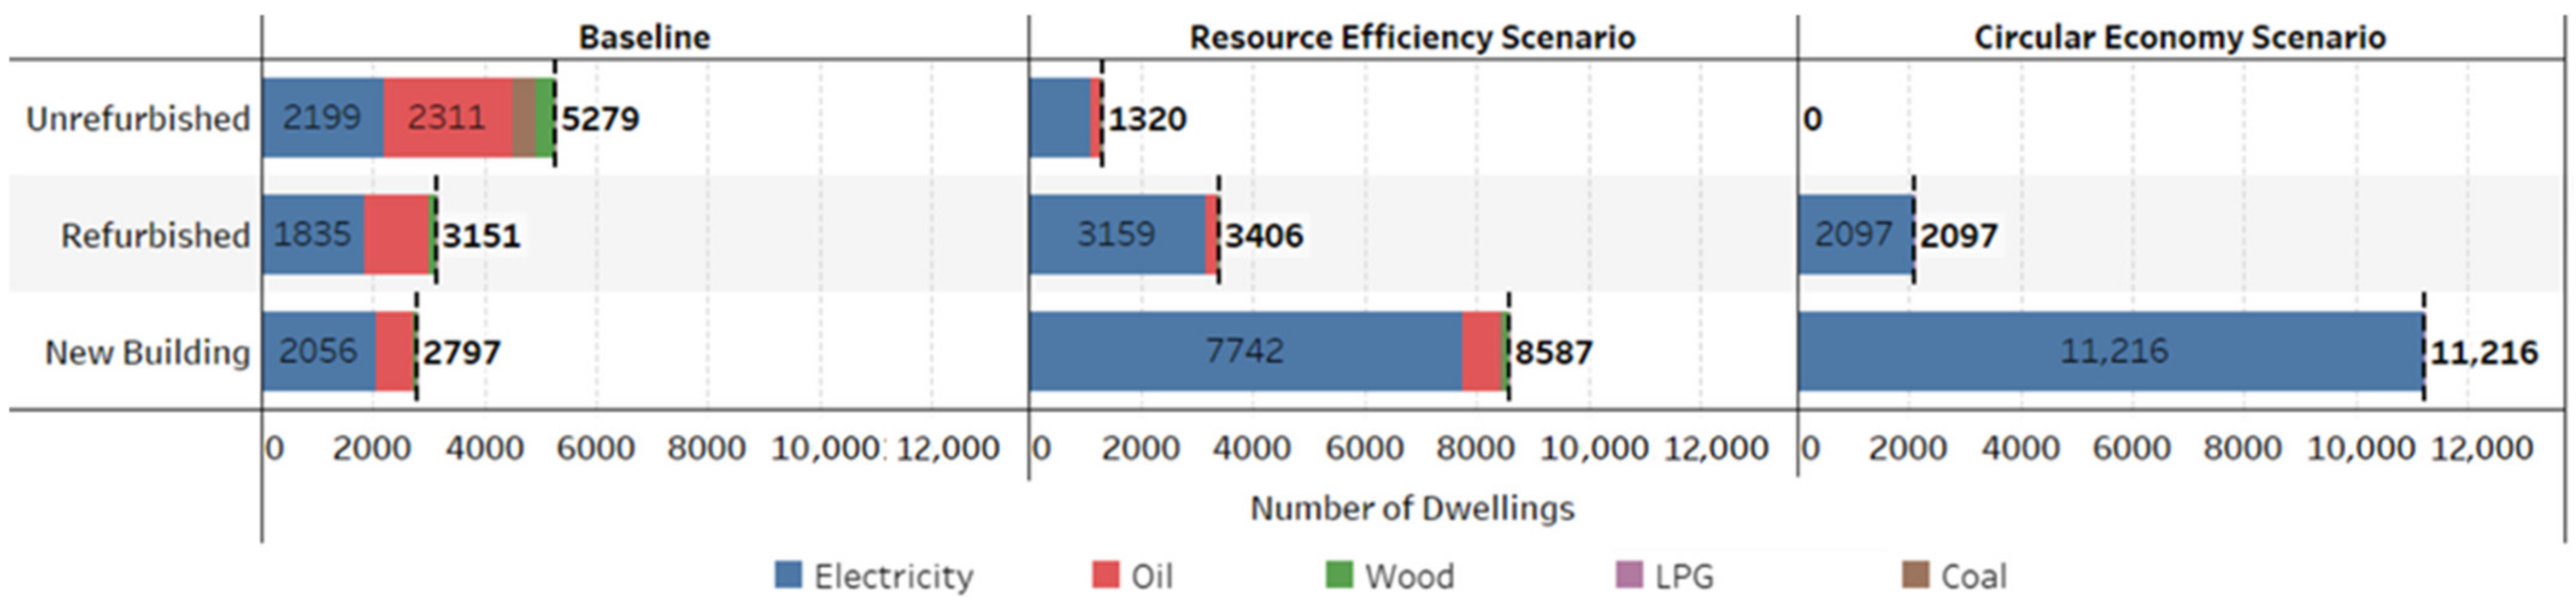Click the LPG legend color swatch
Viewport: 2576px width, 606px height.
coord(1629,574)
